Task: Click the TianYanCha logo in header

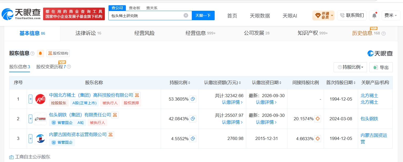Action: [x=21, y=14]
